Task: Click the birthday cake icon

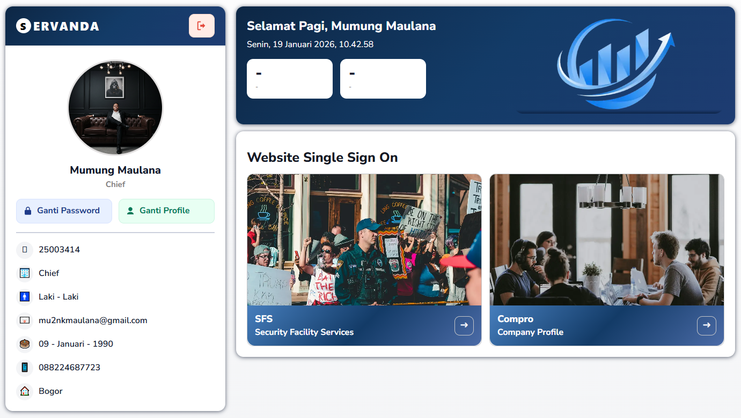Action: [25, 344]
